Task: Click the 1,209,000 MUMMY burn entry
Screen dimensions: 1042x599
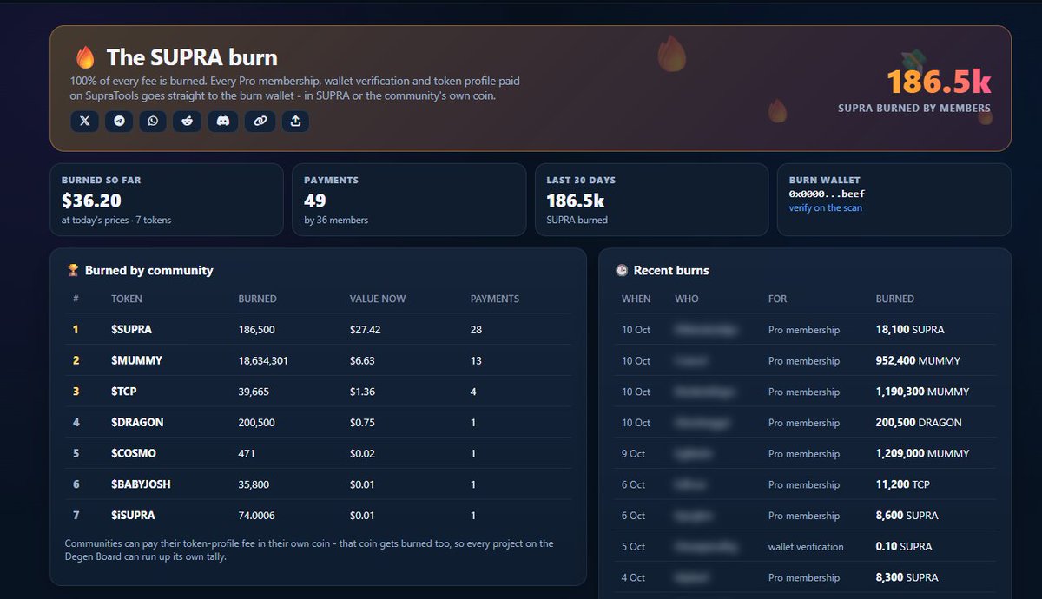Action: [923, 453]
